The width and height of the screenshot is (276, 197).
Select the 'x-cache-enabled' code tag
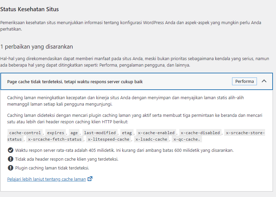pos(156,133)
